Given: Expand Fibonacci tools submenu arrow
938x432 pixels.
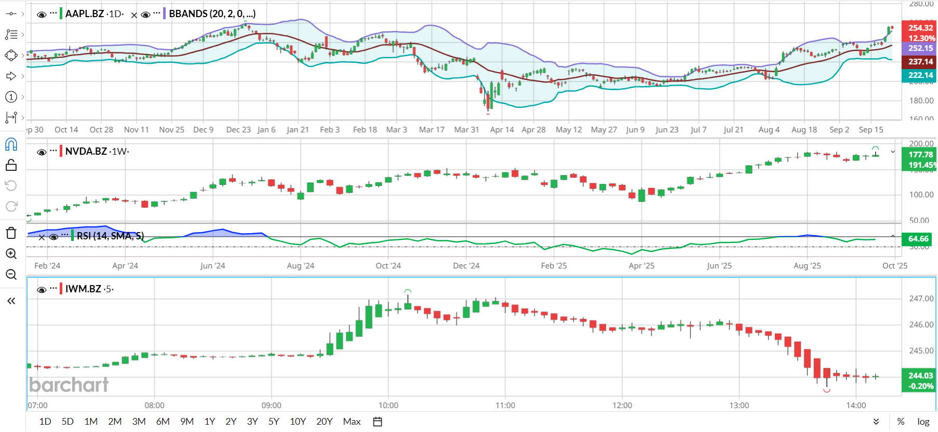Looking at the screenshot, I should 23,35.
